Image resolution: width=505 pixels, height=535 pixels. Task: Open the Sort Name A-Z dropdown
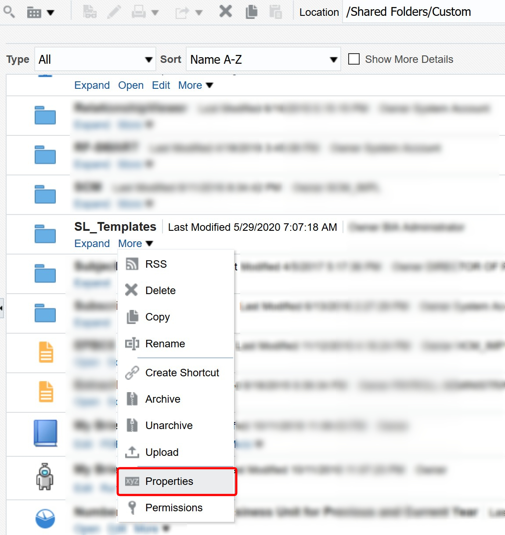[333, 59]
